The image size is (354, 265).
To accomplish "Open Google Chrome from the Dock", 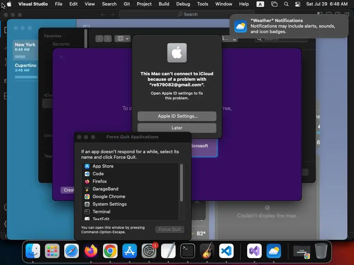I will click(x=110, y=251).
